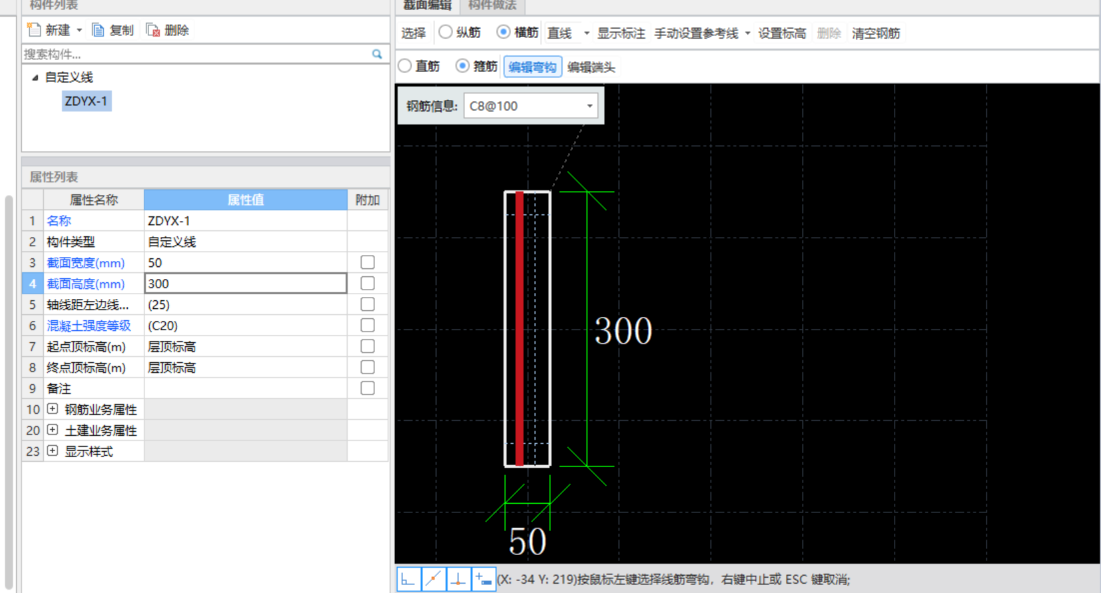
Task: Click the 混凝土强度等级 value (C20)
Action: (246, 325)
